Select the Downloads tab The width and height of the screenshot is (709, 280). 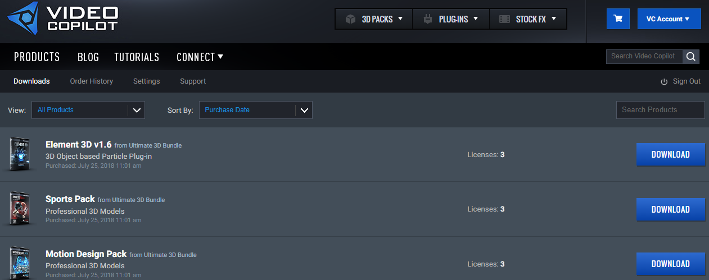tap(31, 81)
